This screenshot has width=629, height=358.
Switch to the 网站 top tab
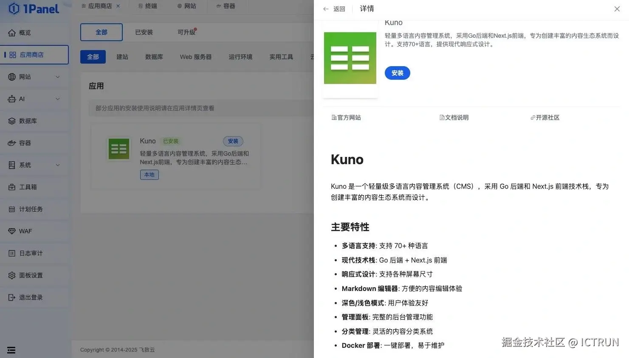pyautogui.click(x=187, y=6)
